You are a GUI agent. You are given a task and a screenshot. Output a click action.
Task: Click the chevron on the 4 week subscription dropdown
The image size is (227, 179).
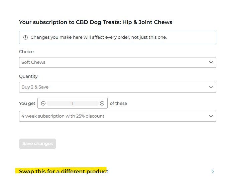coord(211,116)
